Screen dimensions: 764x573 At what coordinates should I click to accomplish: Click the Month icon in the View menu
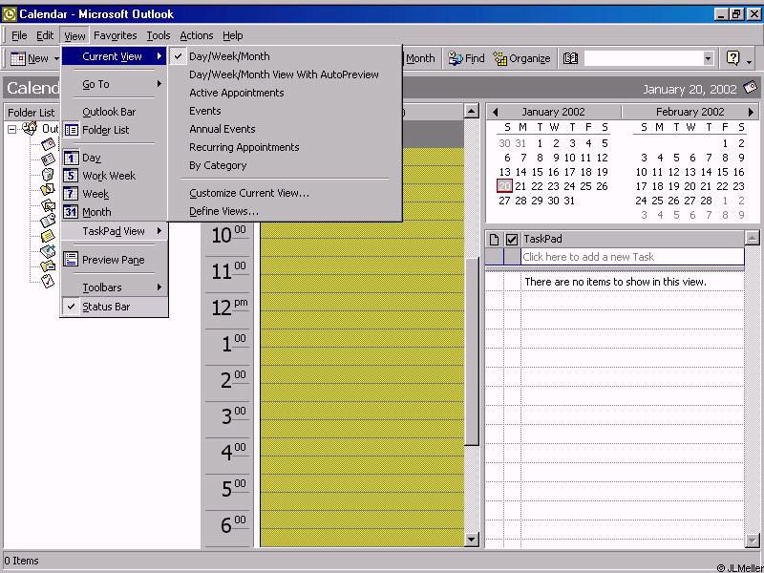[72, 212]
